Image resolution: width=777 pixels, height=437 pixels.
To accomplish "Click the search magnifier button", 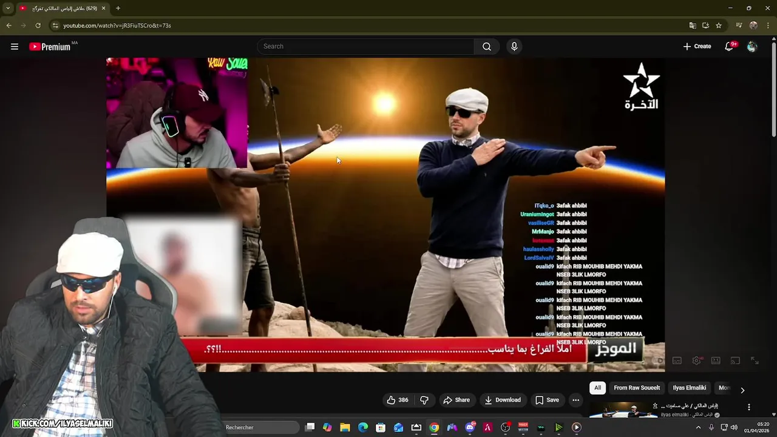I will 487,46.
